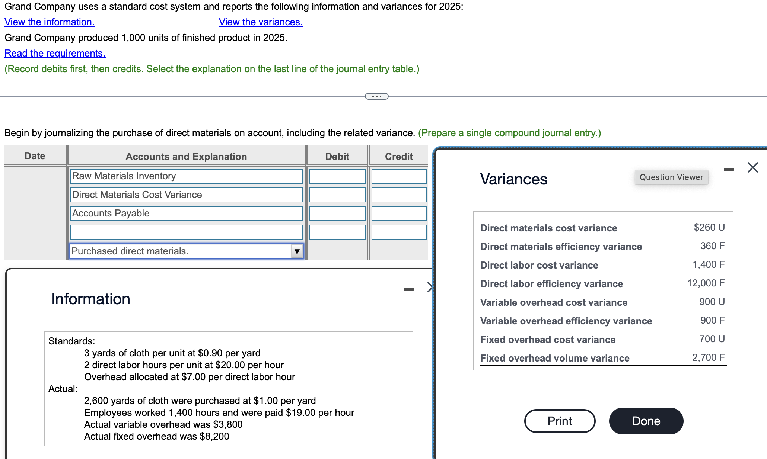Select the blank Accounts and Explanation field
This screenshot has width=767, height=459.
(x=186, y=232)
